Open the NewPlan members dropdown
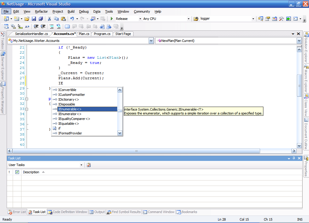The width and height of the screenshot is (309, 223). pyautogui.click(x=299, y=41)
